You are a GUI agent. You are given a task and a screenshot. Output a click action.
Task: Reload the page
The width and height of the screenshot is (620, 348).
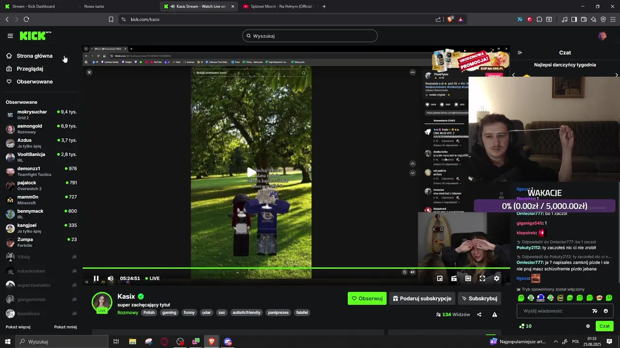(26, 19)
